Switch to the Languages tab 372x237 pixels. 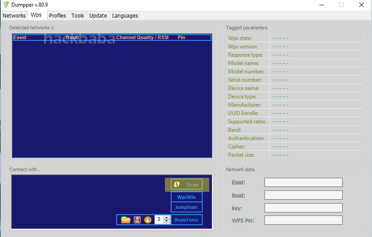[x=125, y=16]
